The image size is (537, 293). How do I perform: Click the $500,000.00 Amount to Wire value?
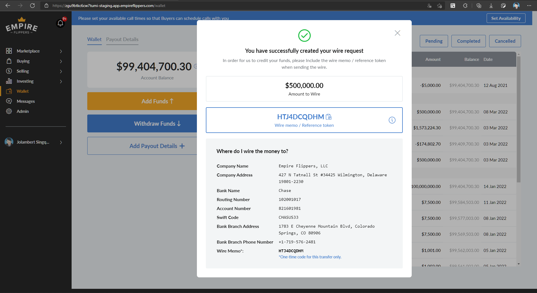304,85
